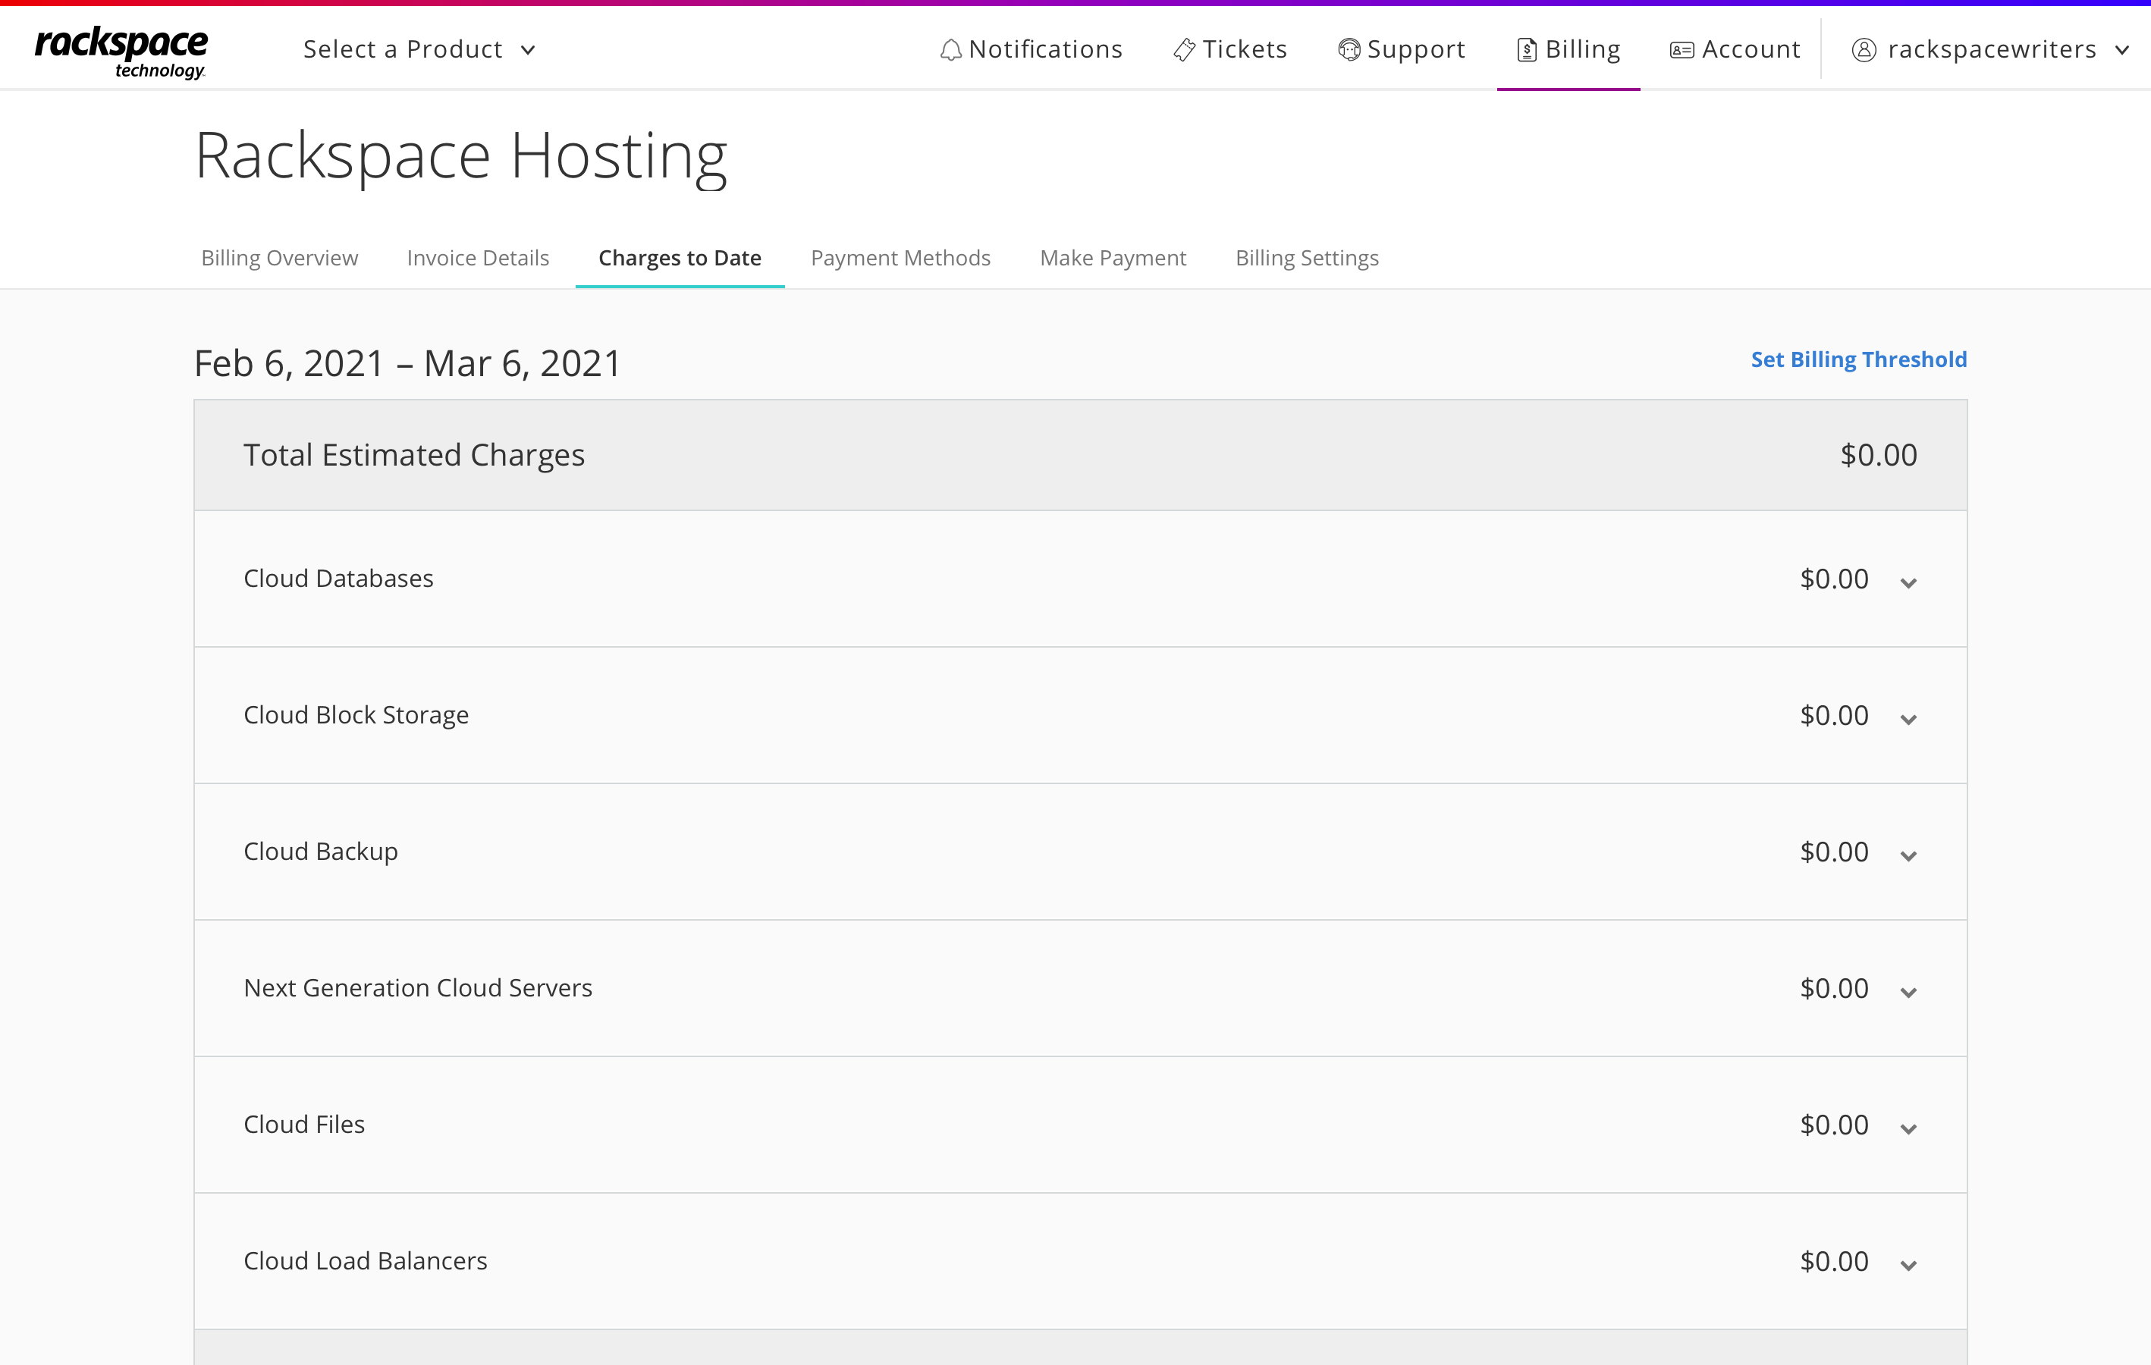Expand Cloud Block Storage details
The width and height of the screenshot is (2151, 1365).
point(1910,718)
